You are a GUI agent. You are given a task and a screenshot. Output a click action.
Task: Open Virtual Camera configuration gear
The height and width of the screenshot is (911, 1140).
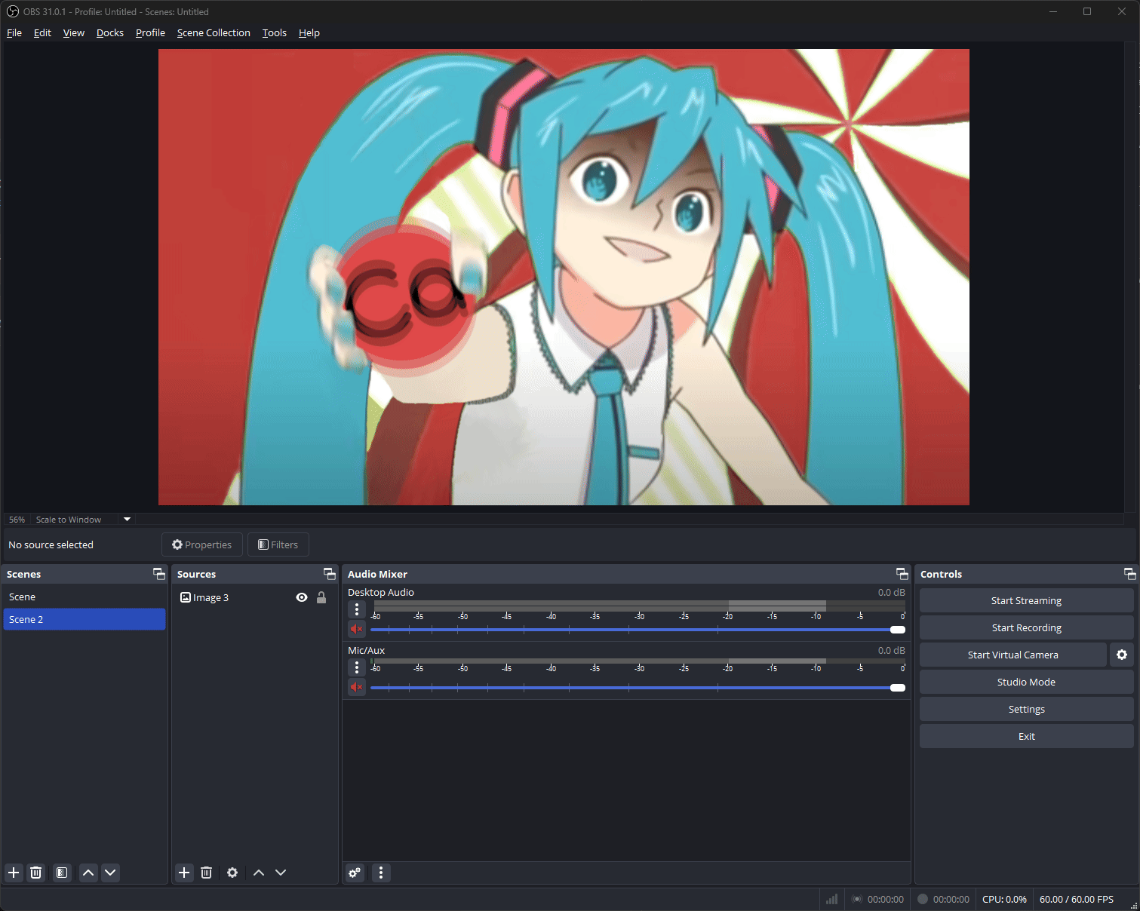[x=1121, y=655]
